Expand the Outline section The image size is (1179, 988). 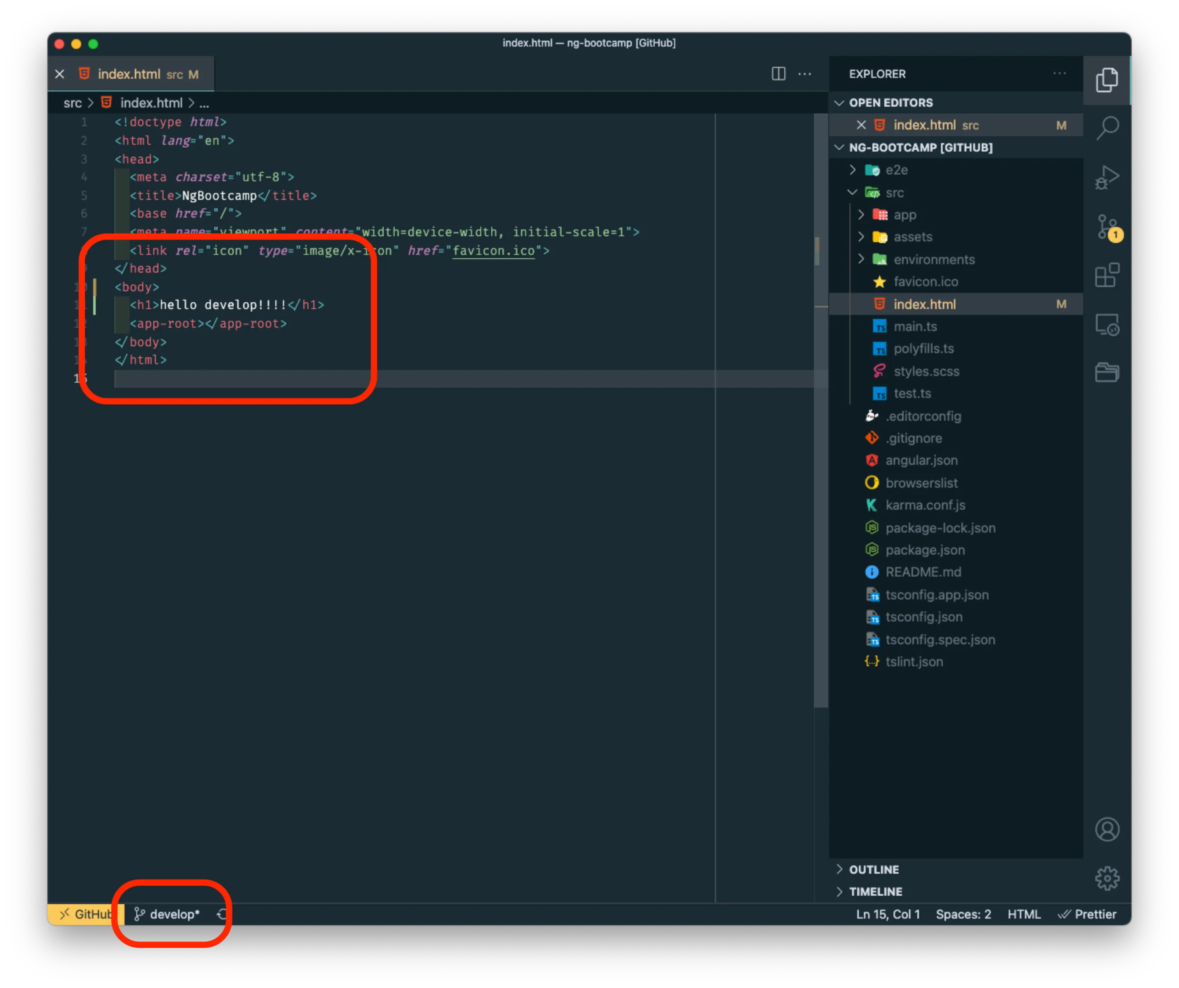[x=955, y=869]
